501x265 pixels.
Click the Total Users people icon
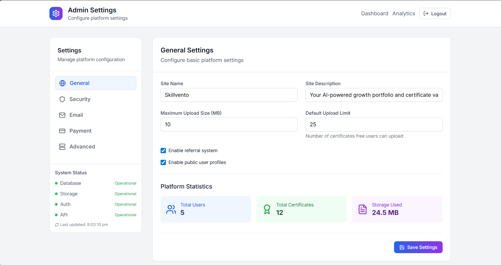171,209
